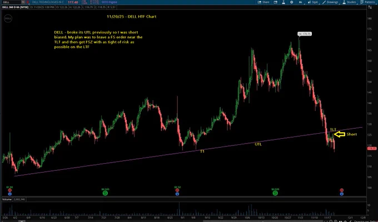378x222 pixels.
Task: Select the yellow T1 label on the trendline
Action: click(202, 151)
